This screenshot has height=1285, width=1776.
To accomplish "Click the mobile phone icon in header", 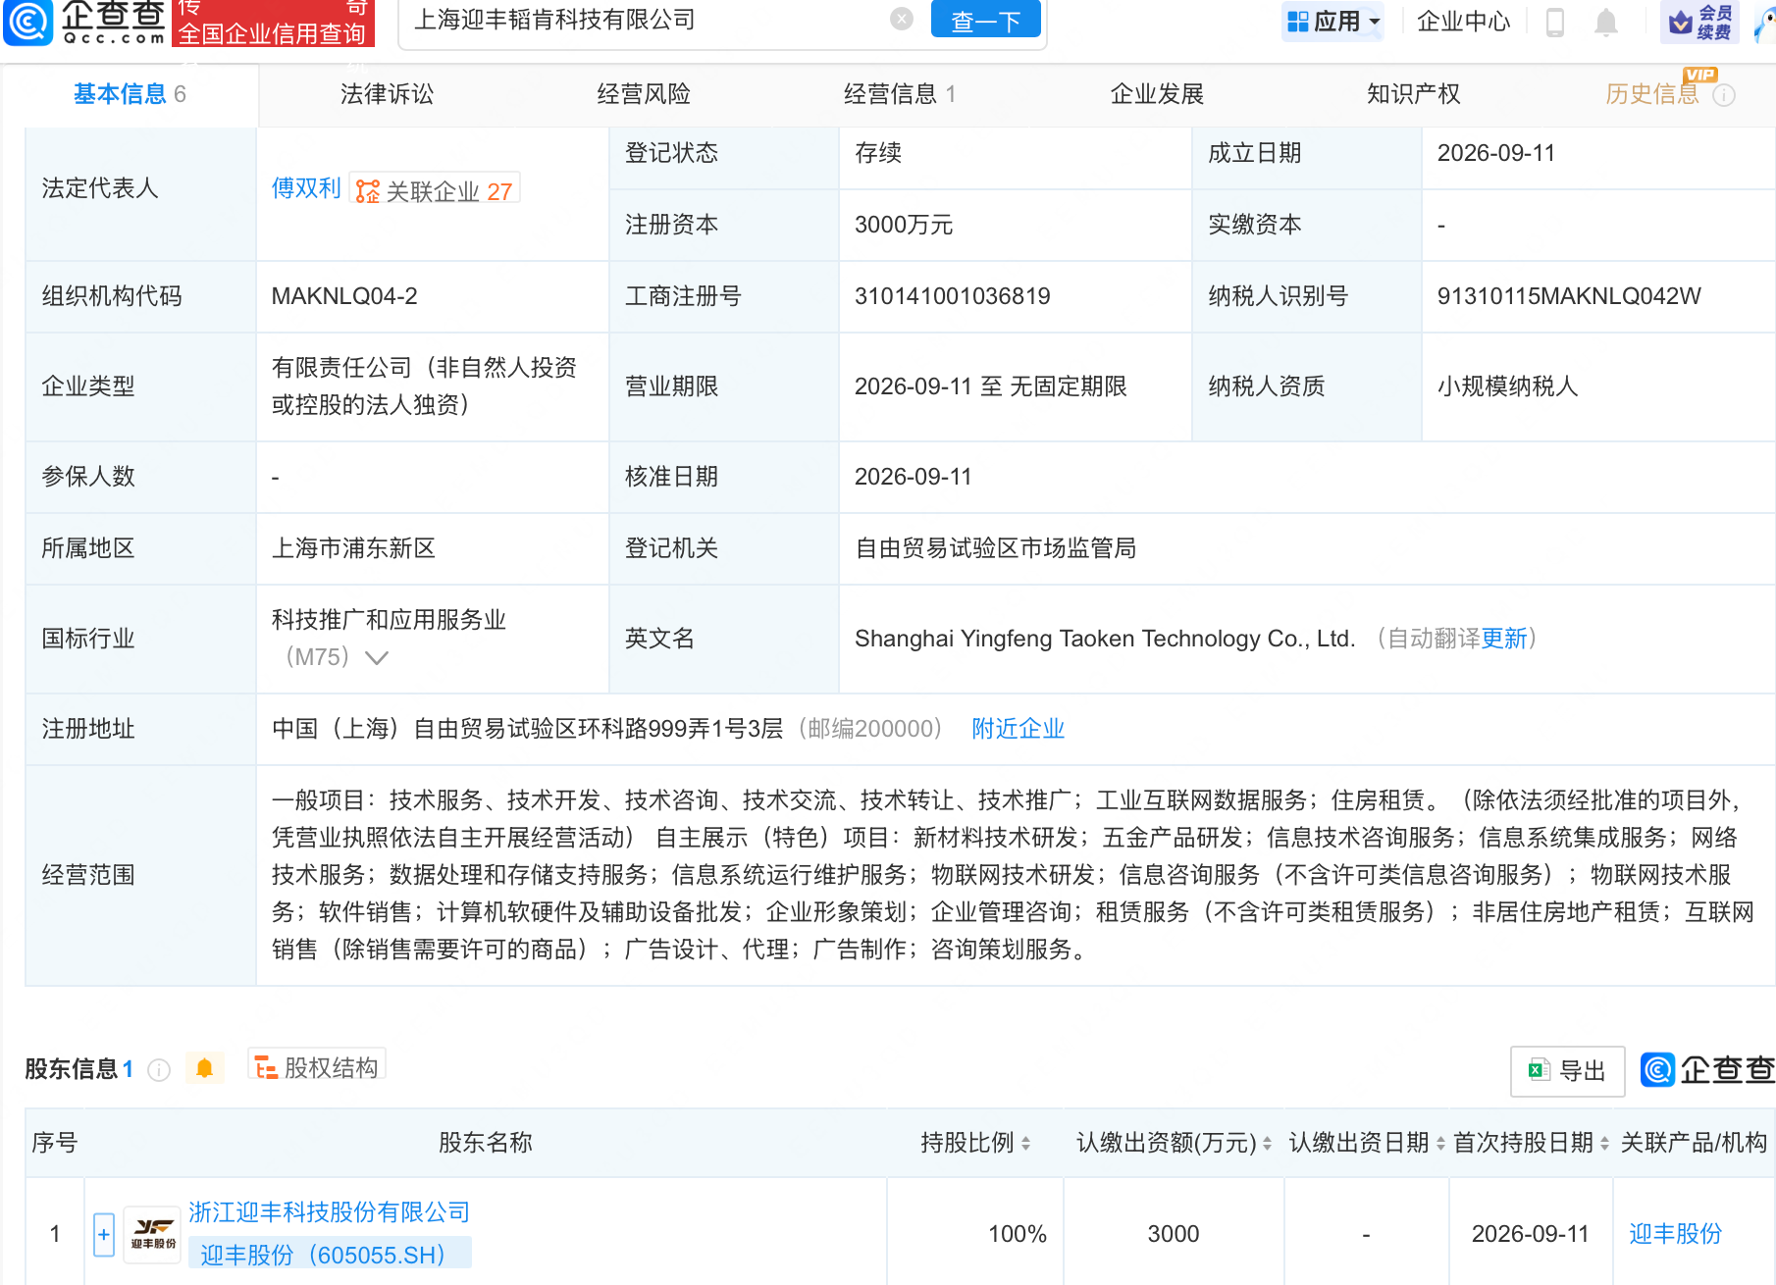I will (1555, 22).
